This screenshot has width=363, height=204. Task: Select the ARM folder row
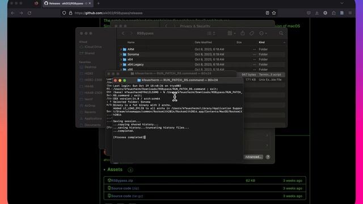(x=202, y=49)
